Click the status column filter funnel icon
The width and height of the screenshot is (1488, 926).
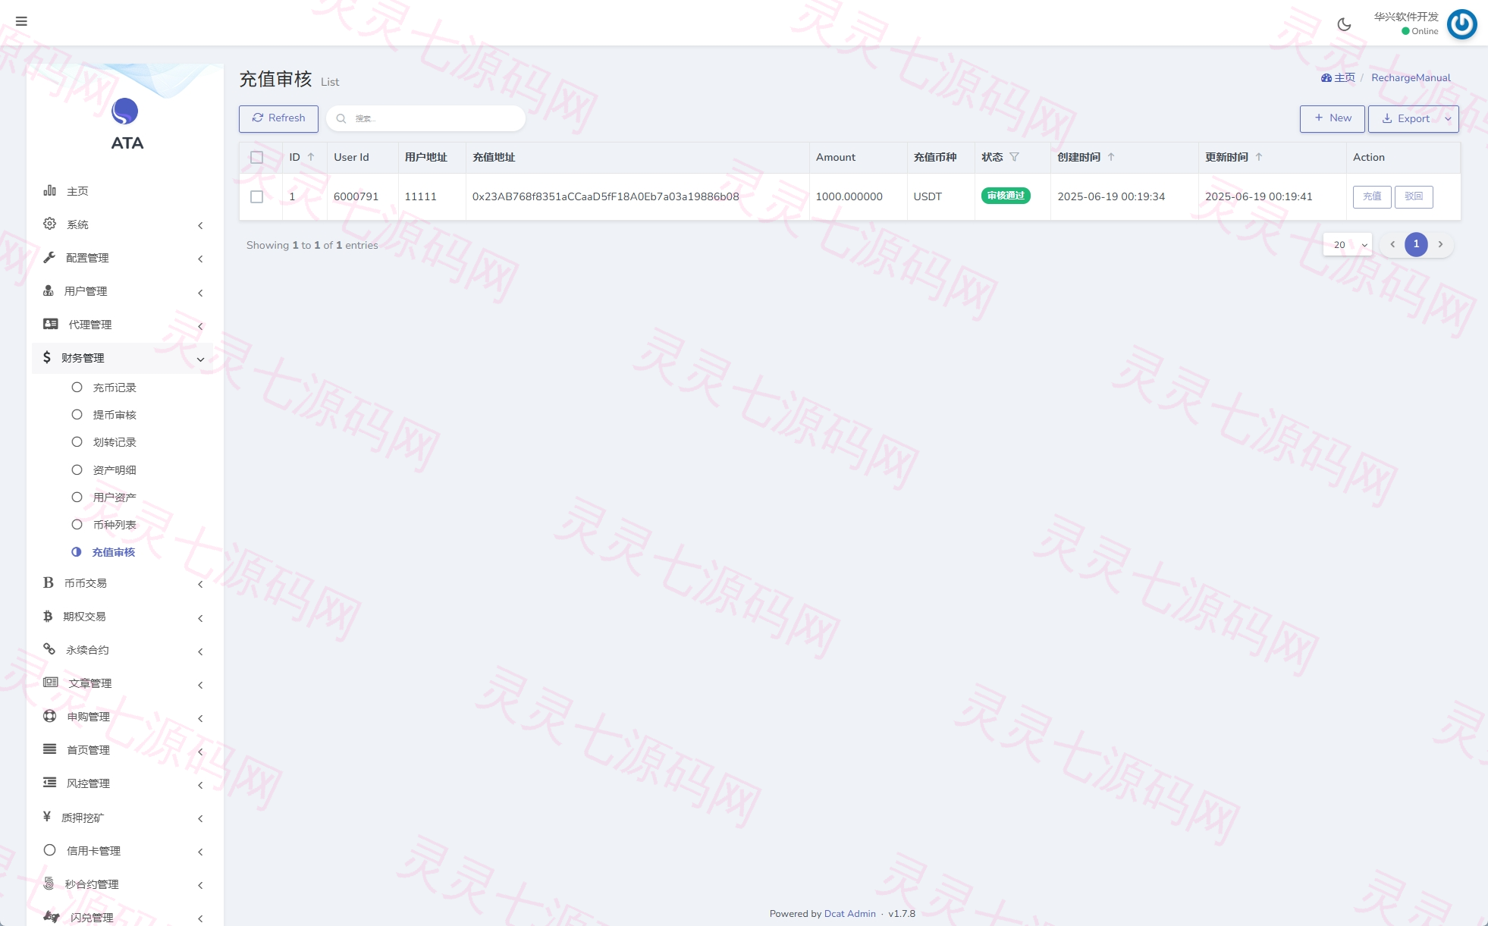[x=1014, y=157]
